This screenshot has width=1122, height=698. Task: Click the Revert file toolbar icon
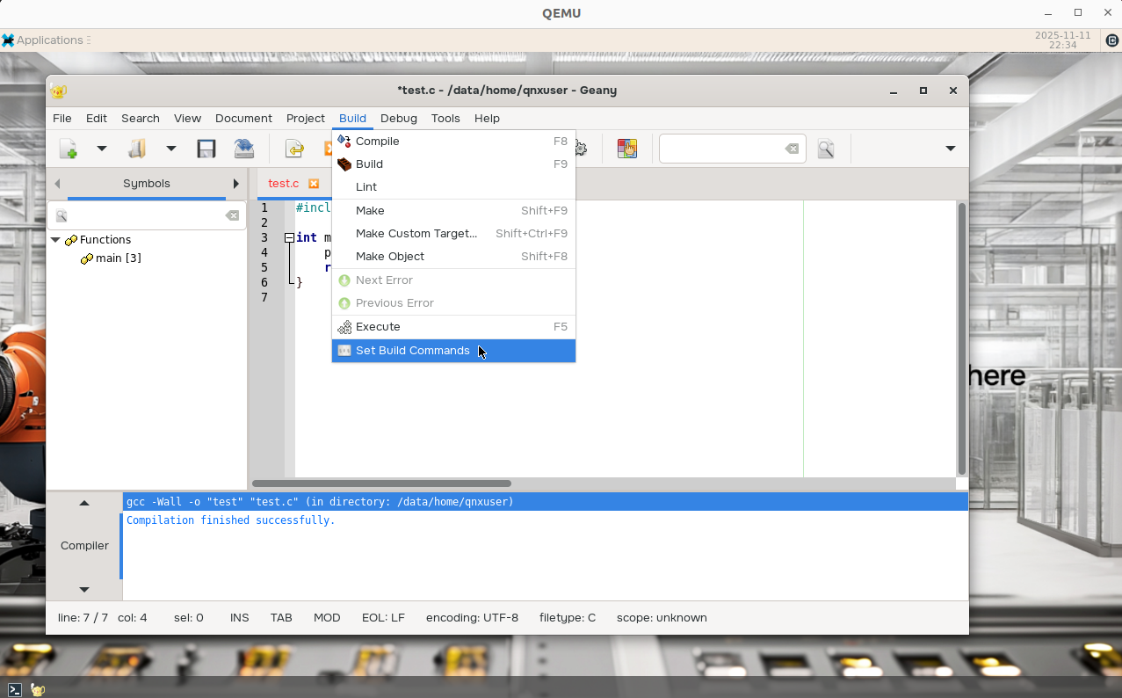pos(294,149)
